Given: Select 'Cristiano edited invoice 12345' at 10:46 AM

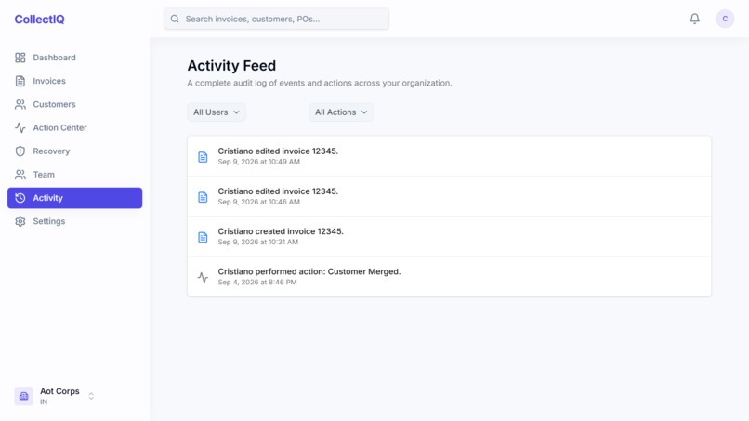Looking at the screenshot, I should tap(449, 196).
